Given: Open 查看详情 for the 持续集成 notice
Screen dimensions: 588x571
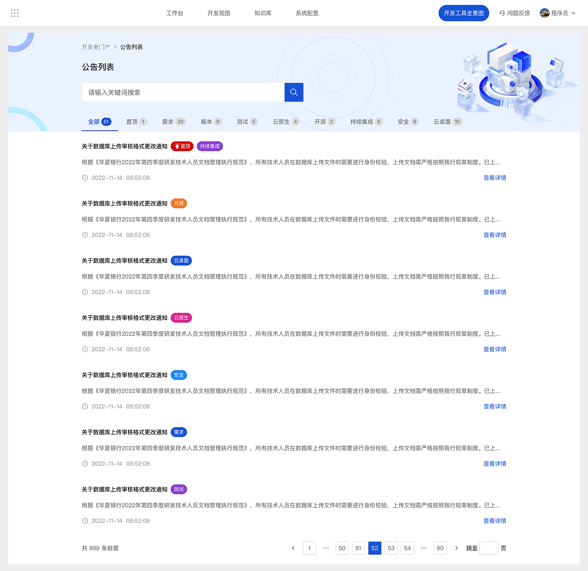Looking at the screenshot, I should (x=495, y=178).
